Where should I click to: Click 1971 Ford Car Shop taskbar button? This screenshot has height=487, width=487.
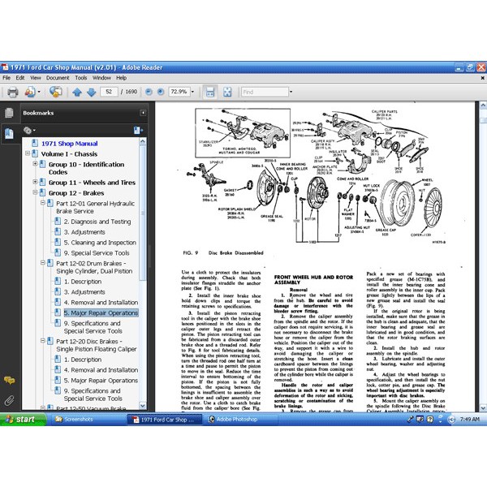(x=164, y=420)
